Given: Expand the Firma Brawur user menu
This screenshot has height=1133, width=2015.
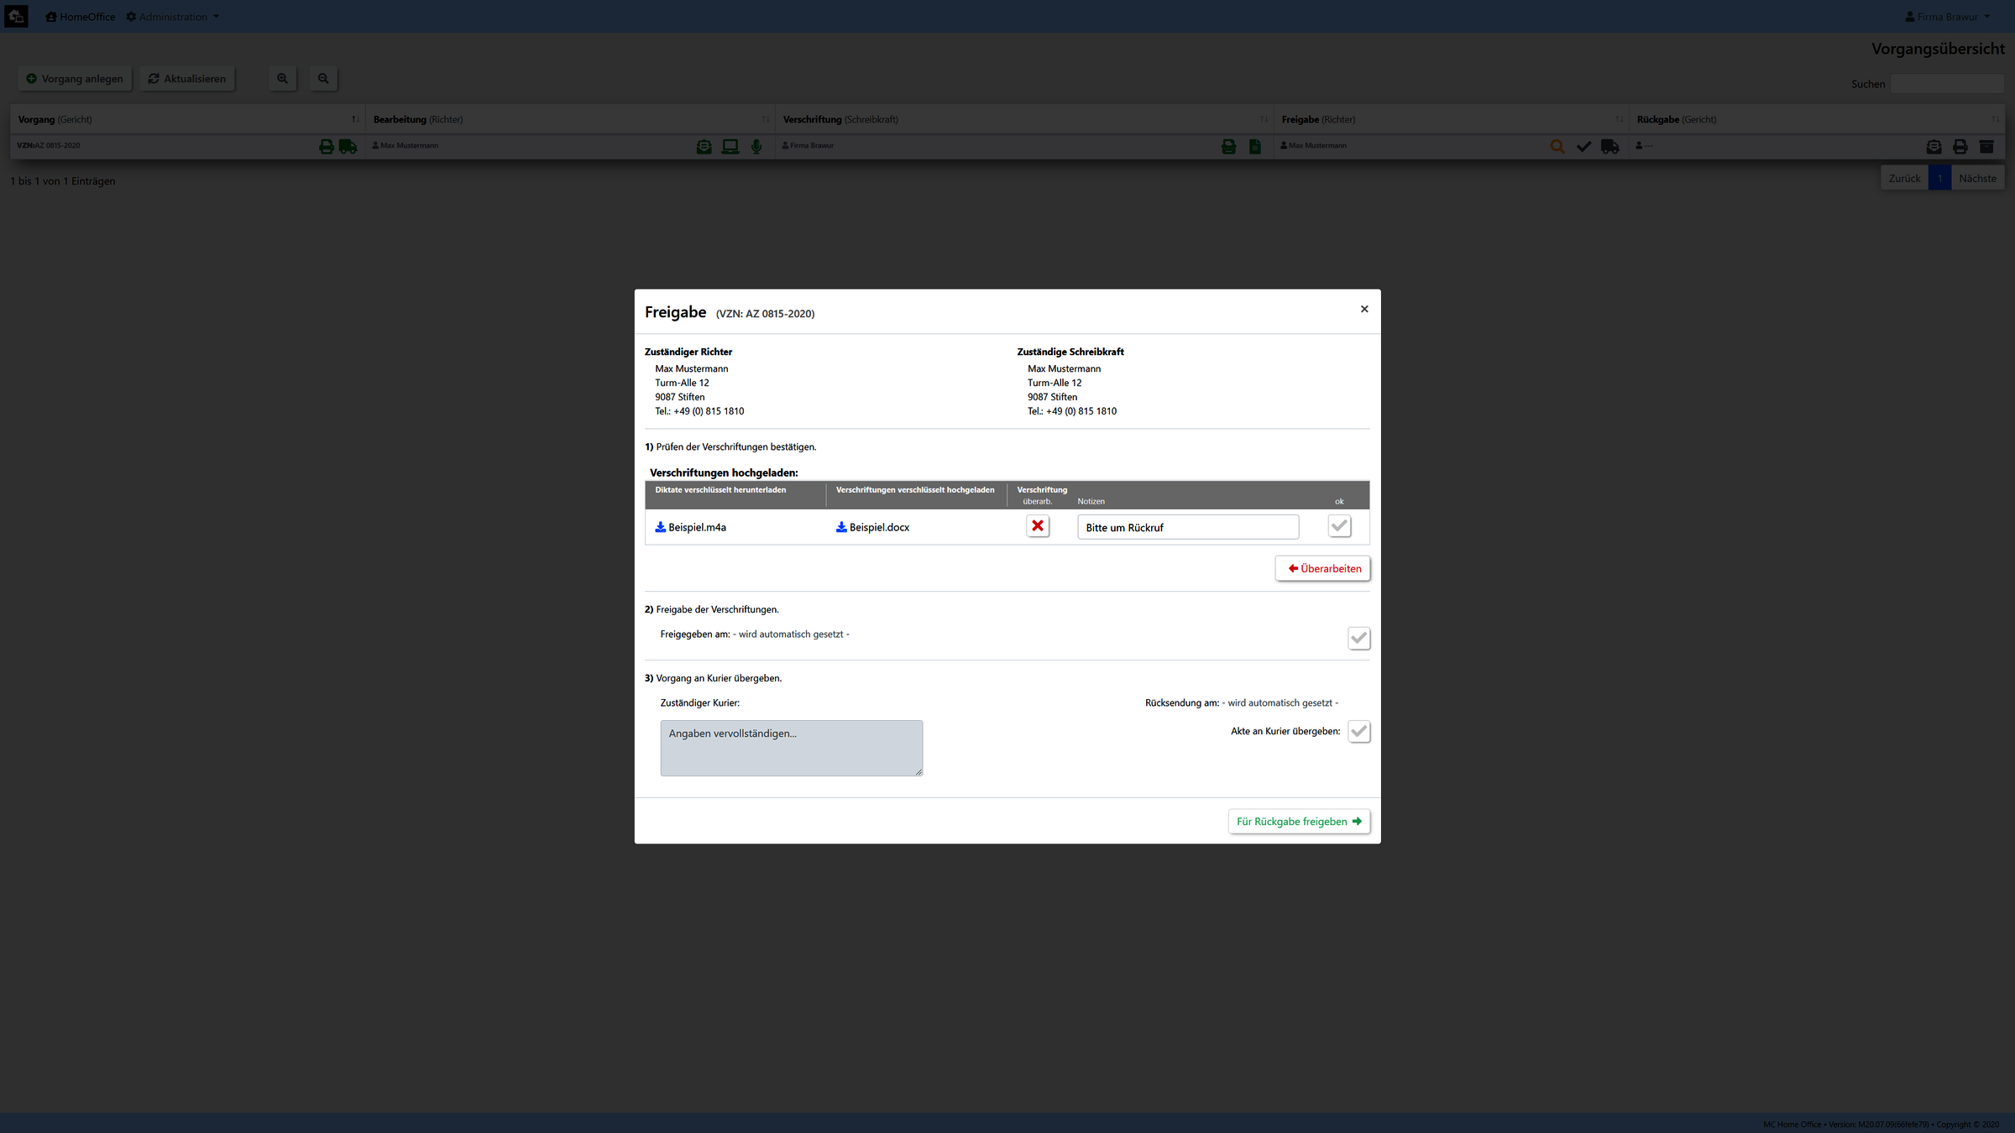Looking at the screenshot, I should pos(1947,17).
